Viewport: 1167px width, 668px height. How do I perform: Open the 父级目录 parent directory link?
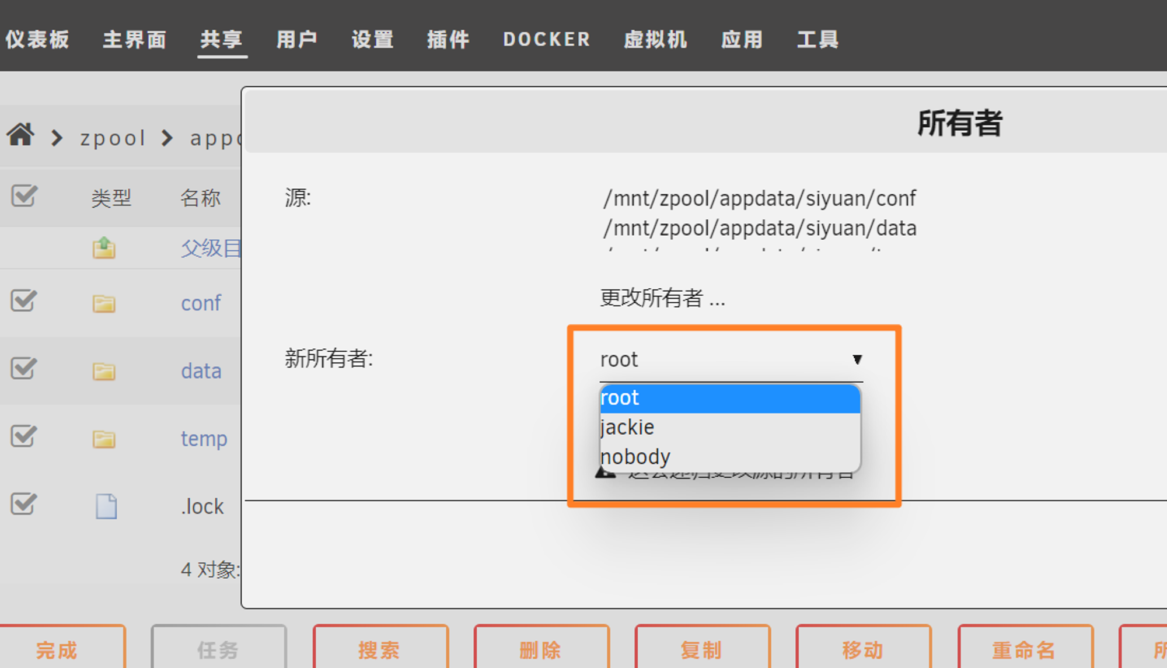[211, 248]
